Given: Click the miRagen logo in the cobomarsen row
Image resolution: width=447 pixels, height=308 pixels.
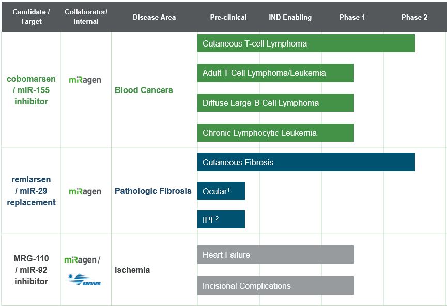Looking at the screenshot, I should pyautogui.click(x=85, y=80).
